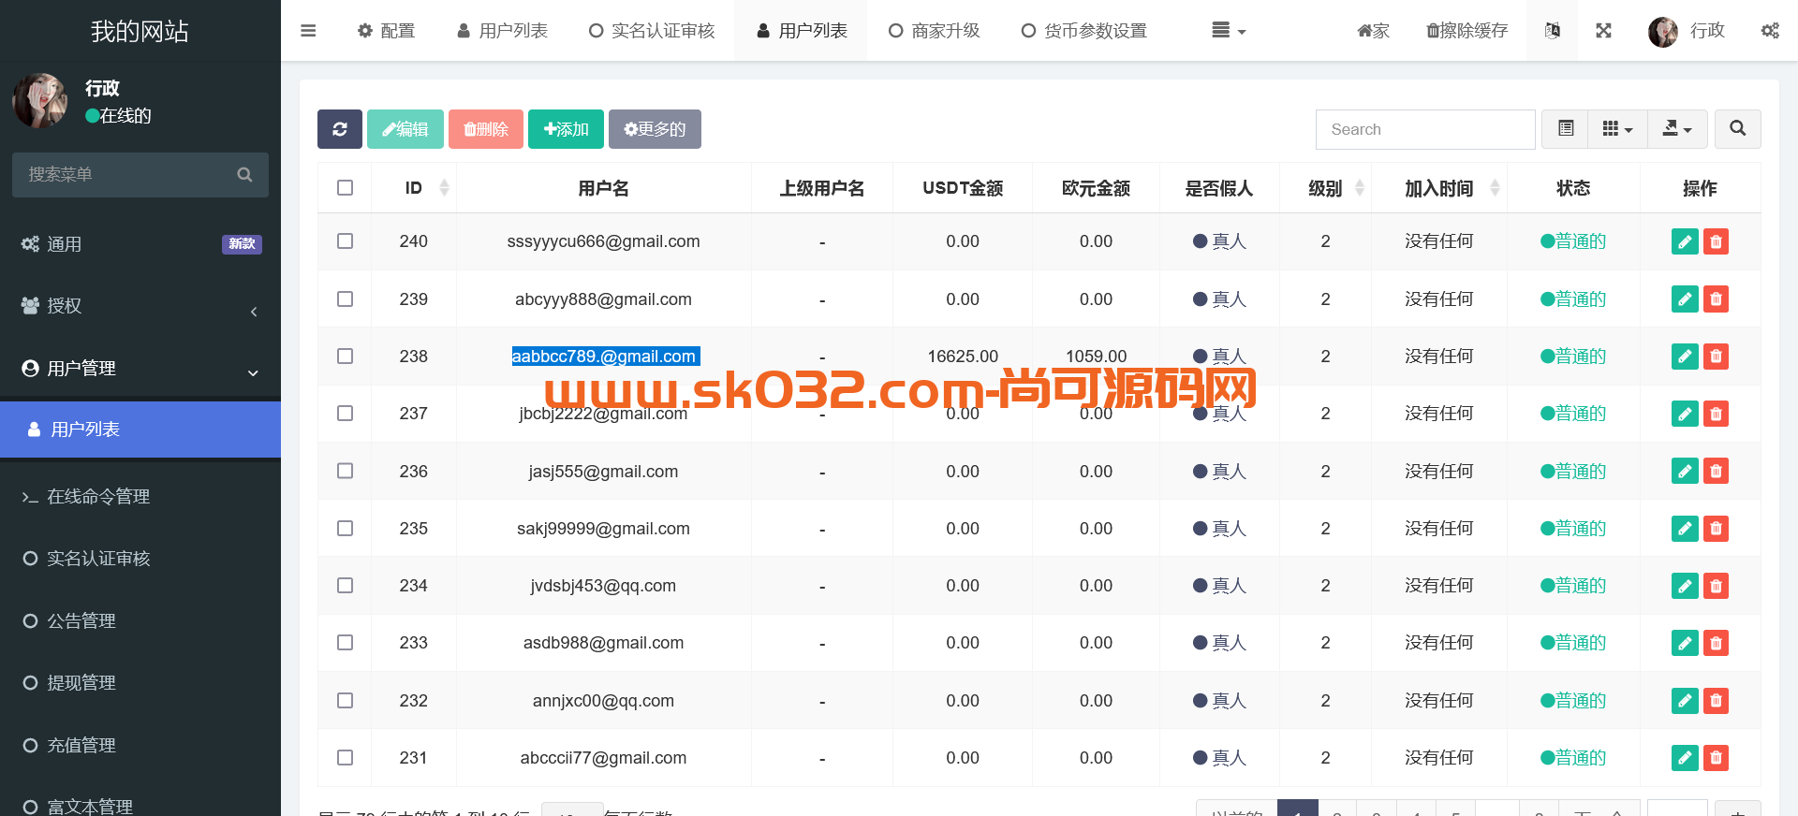Check the select-all header checkbox
The width and height of the screenshot is (1798, 816).
click(x=345, y=188)
